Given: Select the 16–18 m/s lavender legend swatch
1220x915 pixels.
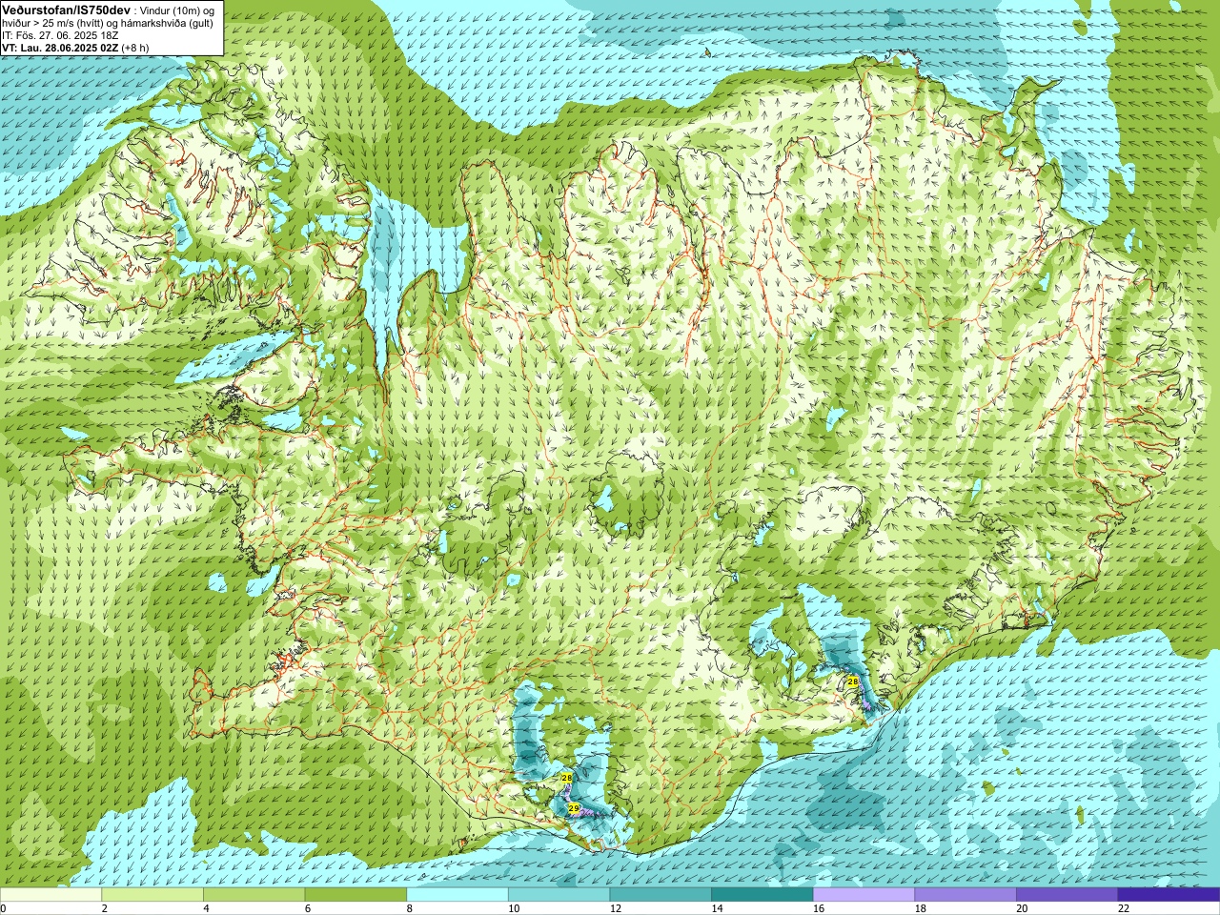Looking at the screenshot, I should click(x=864, y=895).
